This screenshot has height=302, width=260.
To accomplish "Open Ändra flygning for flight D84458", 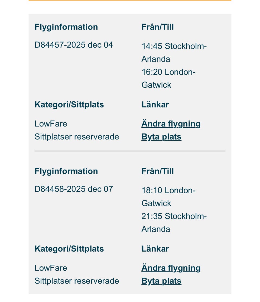I will (171, 268).
